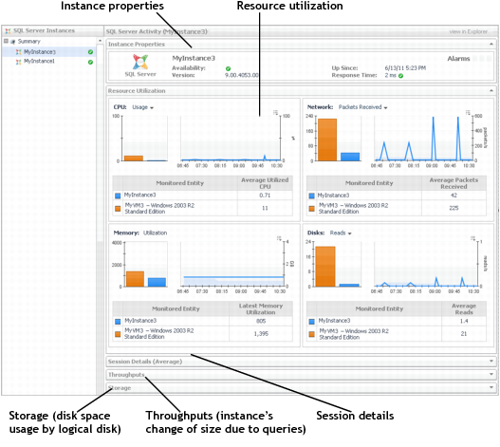Click the Memory chart options icon

coord(279,238)
